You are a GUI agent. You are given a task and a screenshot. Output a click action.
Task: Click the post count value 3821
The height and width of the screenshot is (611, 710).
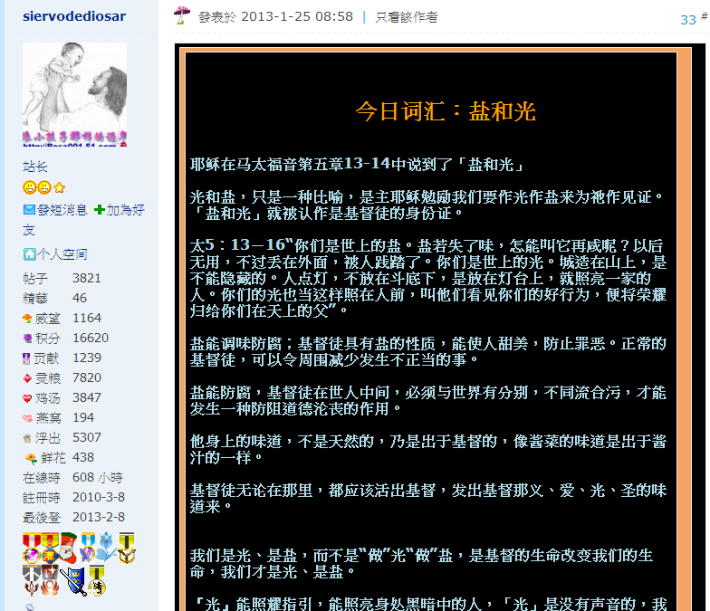tap(87, 278)
